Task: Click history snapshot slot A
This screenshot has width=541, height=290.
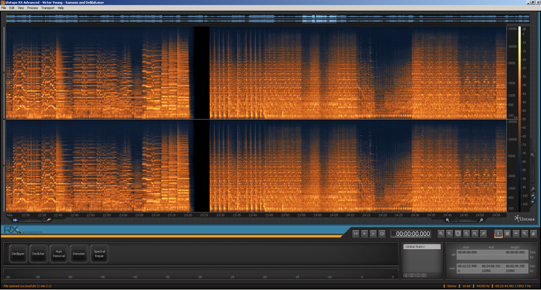Action: click(406, 275)
